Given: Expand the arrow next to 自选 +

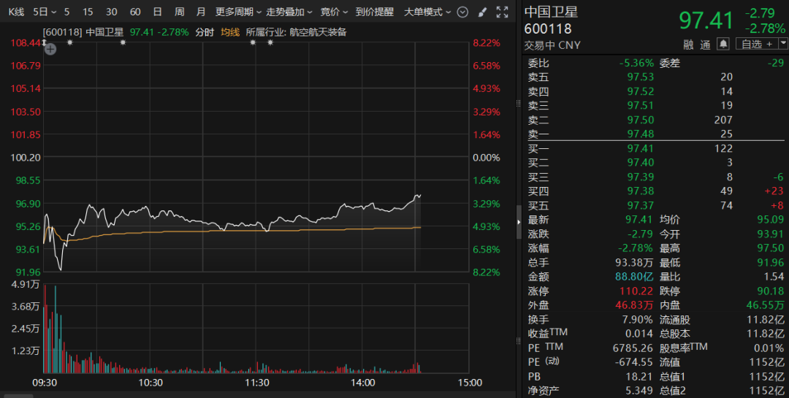Looking at the screenshot, I should point(782,45).
